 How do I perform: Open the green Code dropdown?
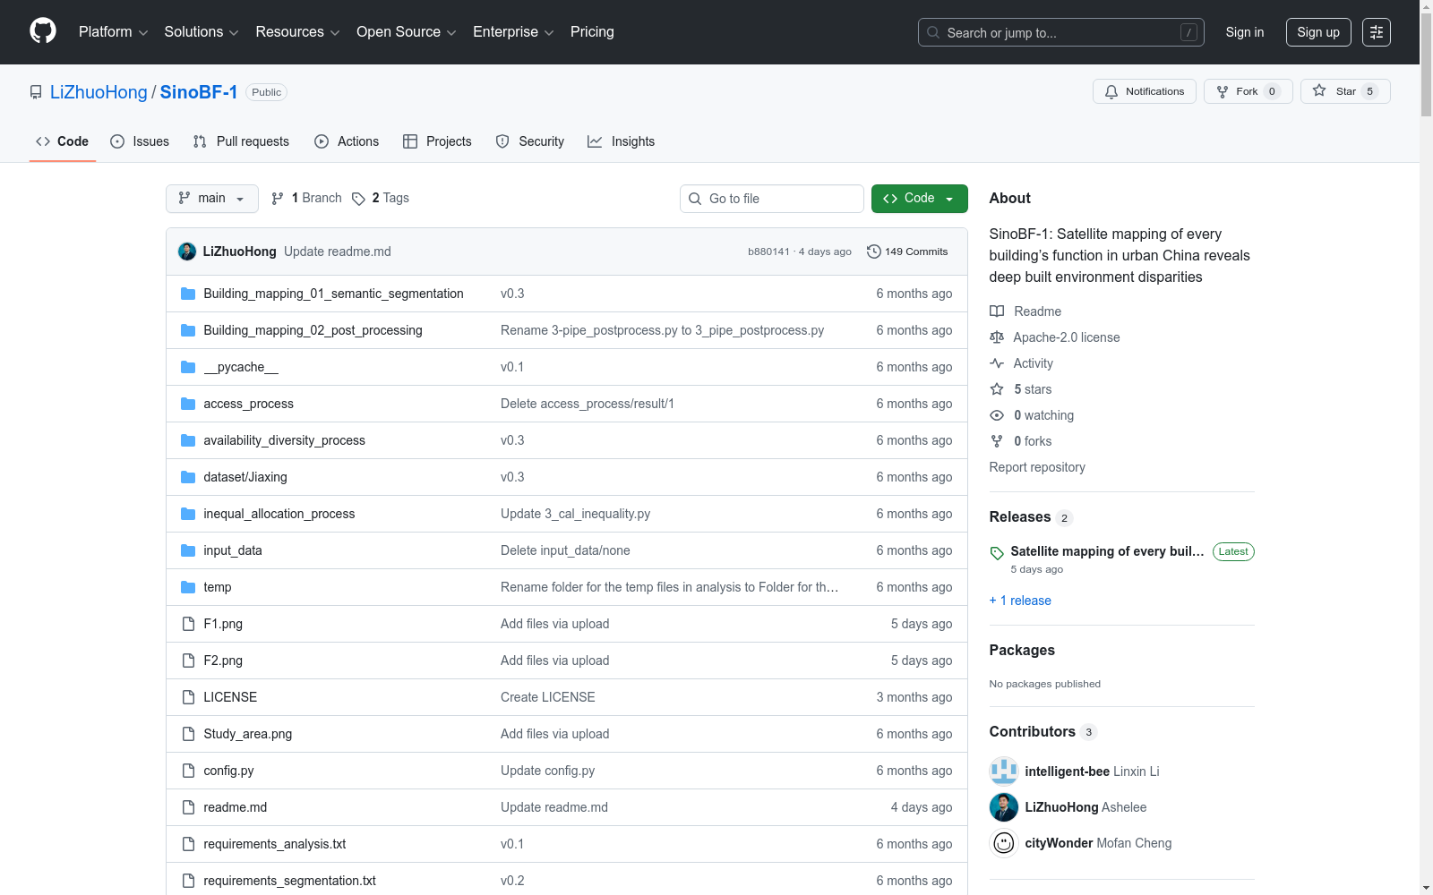pos(920,199)
